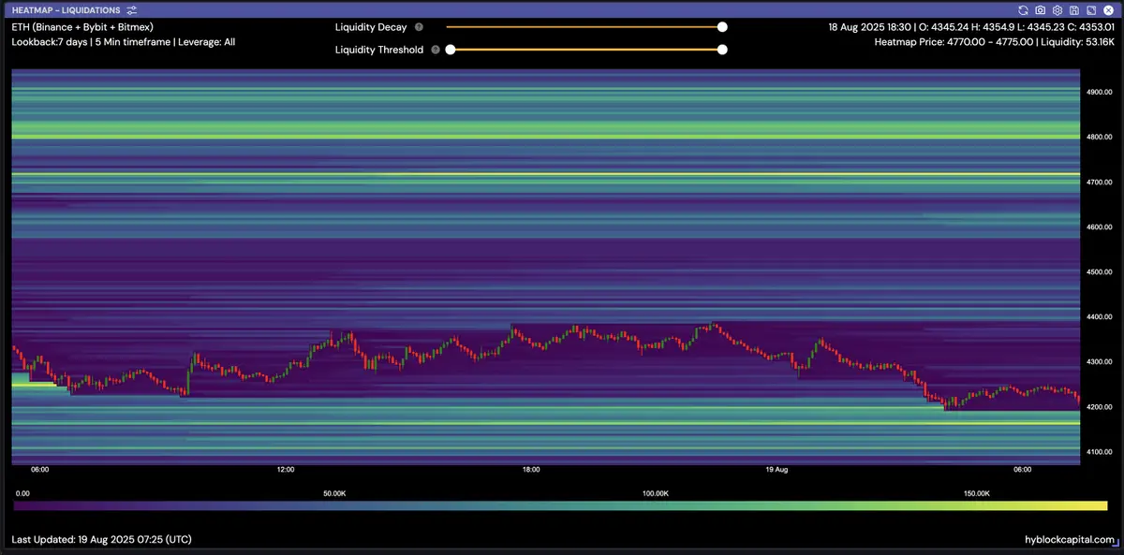Click the Liquidity Decay slider handle
Screen dimensions: 1124x555
pyautogui.click(x=722, y=27)
